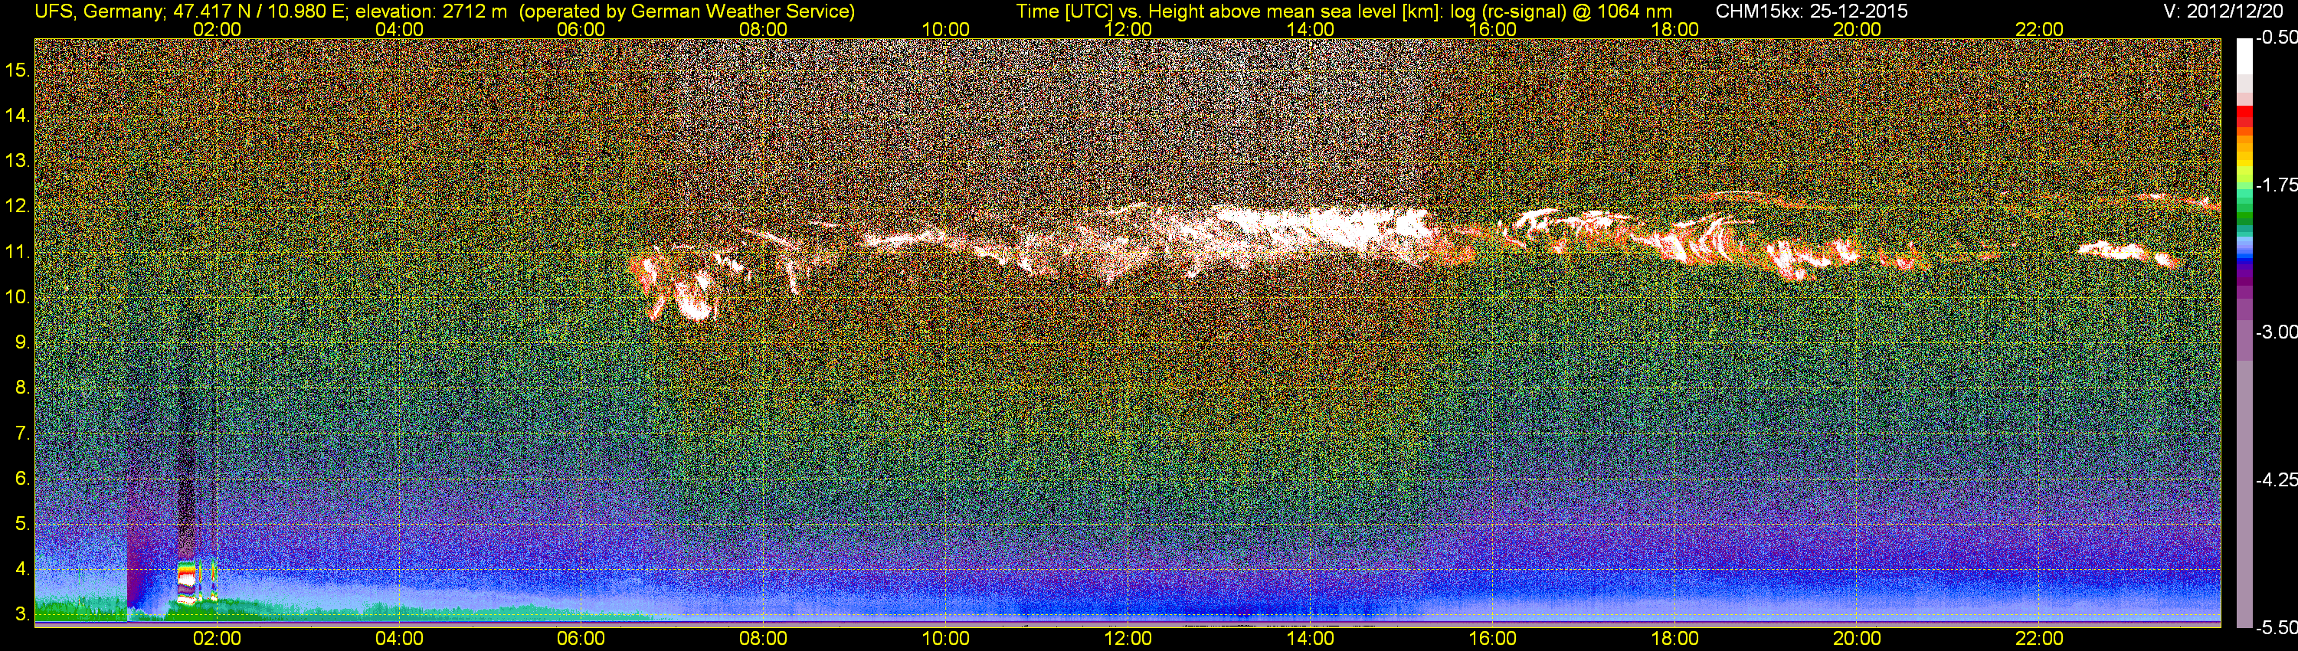Click the '6.' height axis label

coord(22,479)
